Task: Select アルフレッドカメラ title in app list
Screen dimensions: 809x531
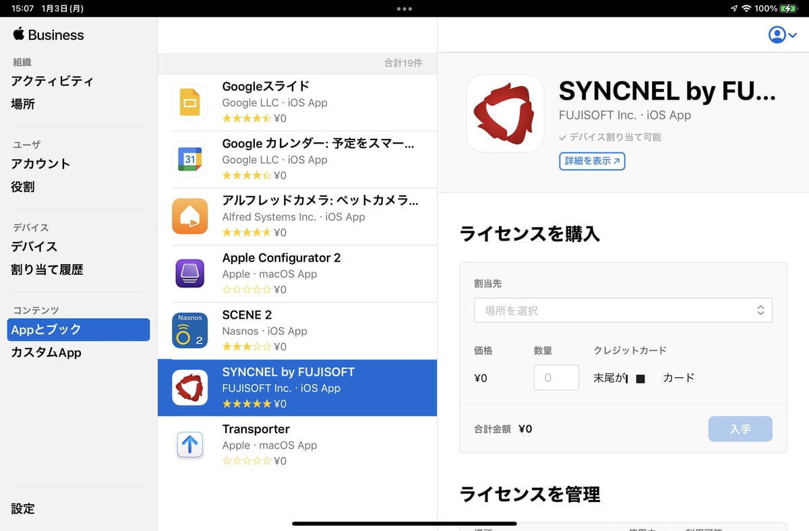Action: (320, 200)
